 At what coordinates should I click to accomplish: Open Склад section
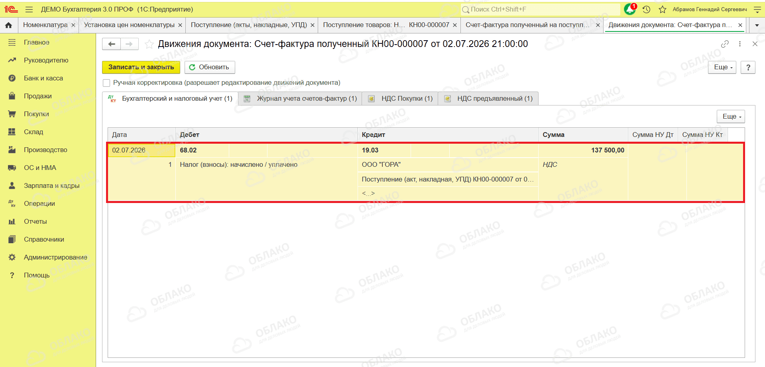tap(33, 132)
